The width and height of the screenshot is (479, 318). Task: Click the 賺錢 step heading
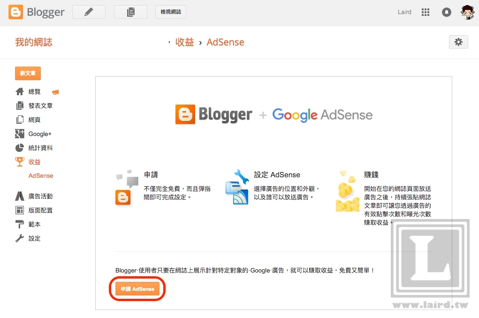371,175
